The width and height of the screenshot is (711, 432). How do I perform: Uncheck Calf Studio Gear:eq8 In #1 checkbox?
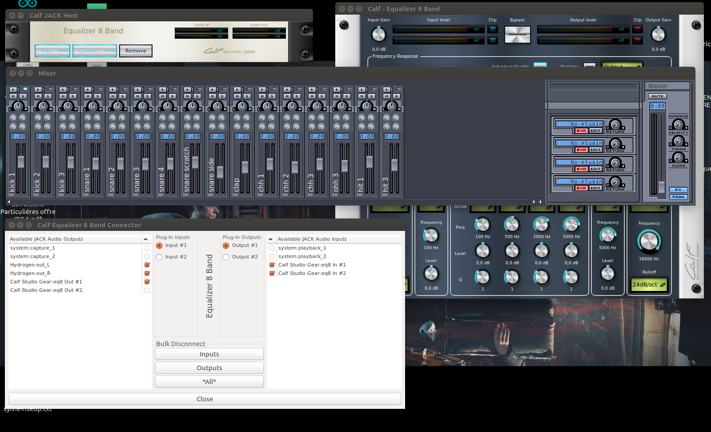click(x=272, y=265)
